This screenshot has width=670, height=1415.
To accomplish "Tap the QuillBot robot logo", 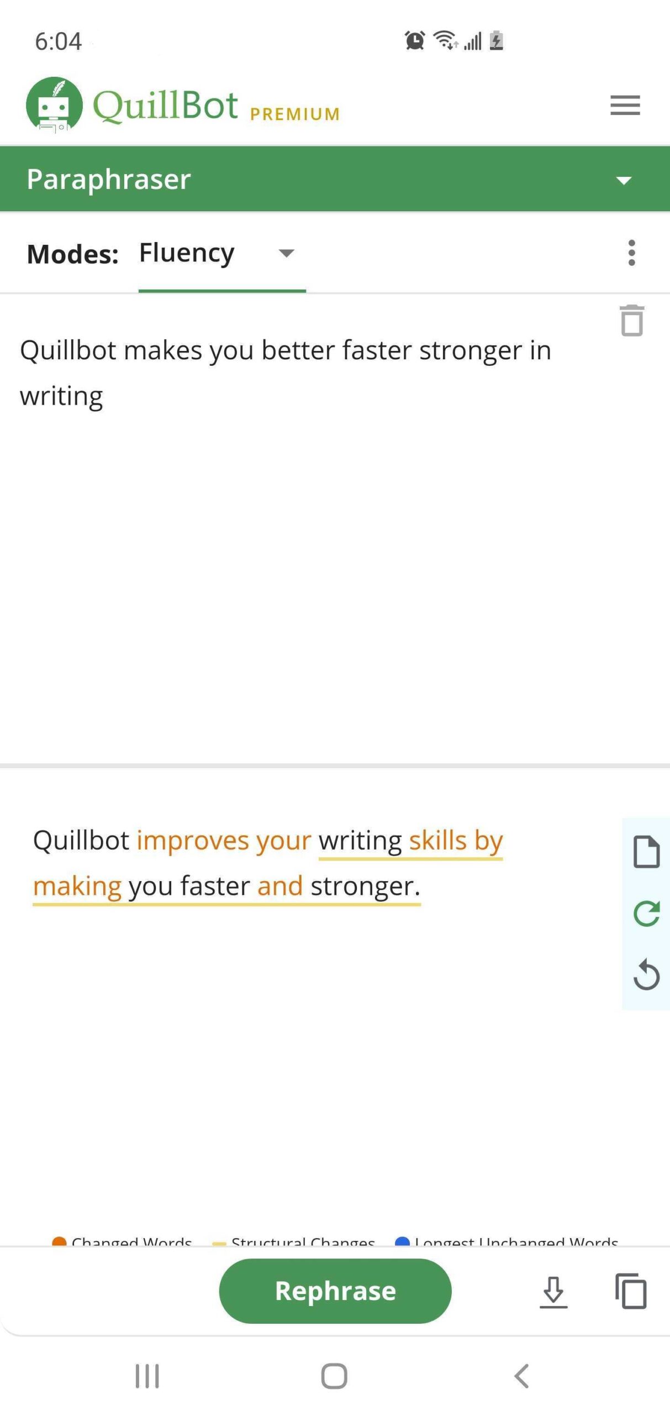I will (x=54, y=105).
